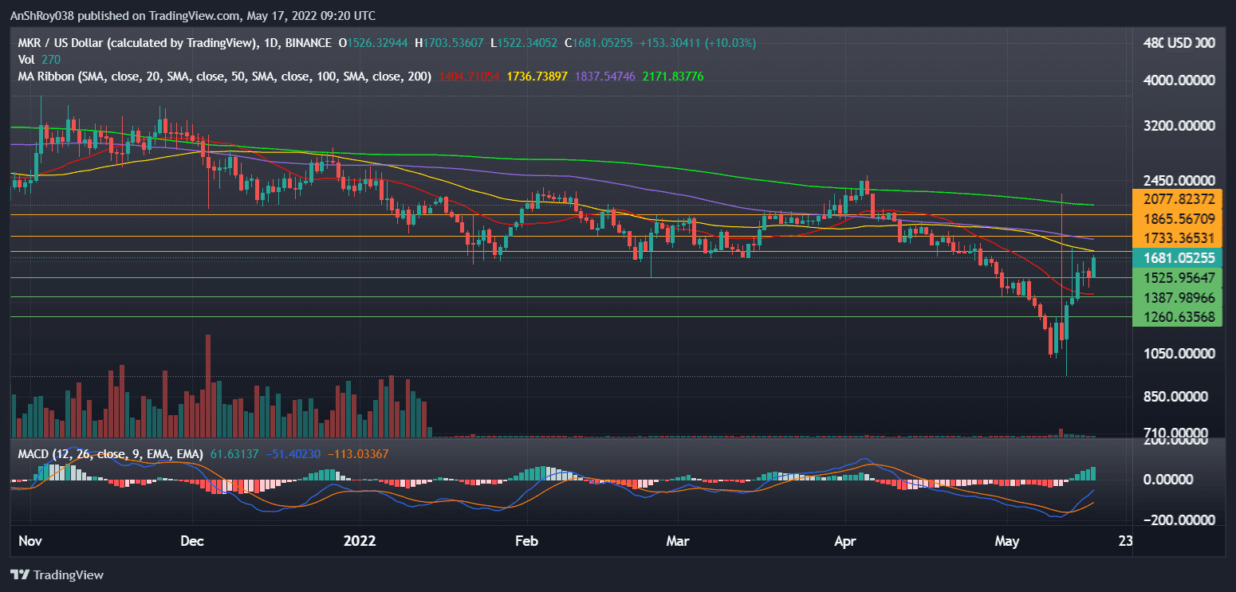The height and width of the screenshot is (592, 1236).
Task: Click the 2022 label on the time axis
Action: click(360, 541)
